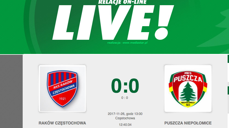The height and width of the screenshot is (128, 229).
Task: Open the www.mediastar.pl link
Action: 135,43
